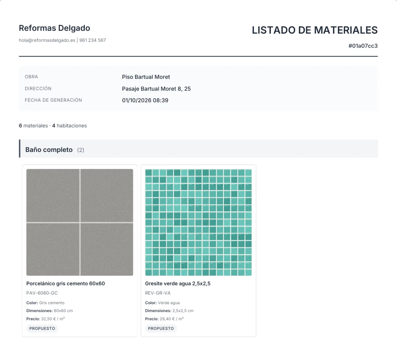Image resolution: width=397 pixels, height=339 pixels.
Task: Open the gray porcelain tile thumbnail
Action: 80,222
